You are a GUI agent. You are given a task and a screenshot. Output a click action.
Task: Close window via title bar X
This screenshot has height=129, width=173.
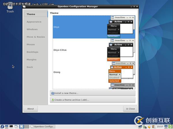(x=137, y=7)
